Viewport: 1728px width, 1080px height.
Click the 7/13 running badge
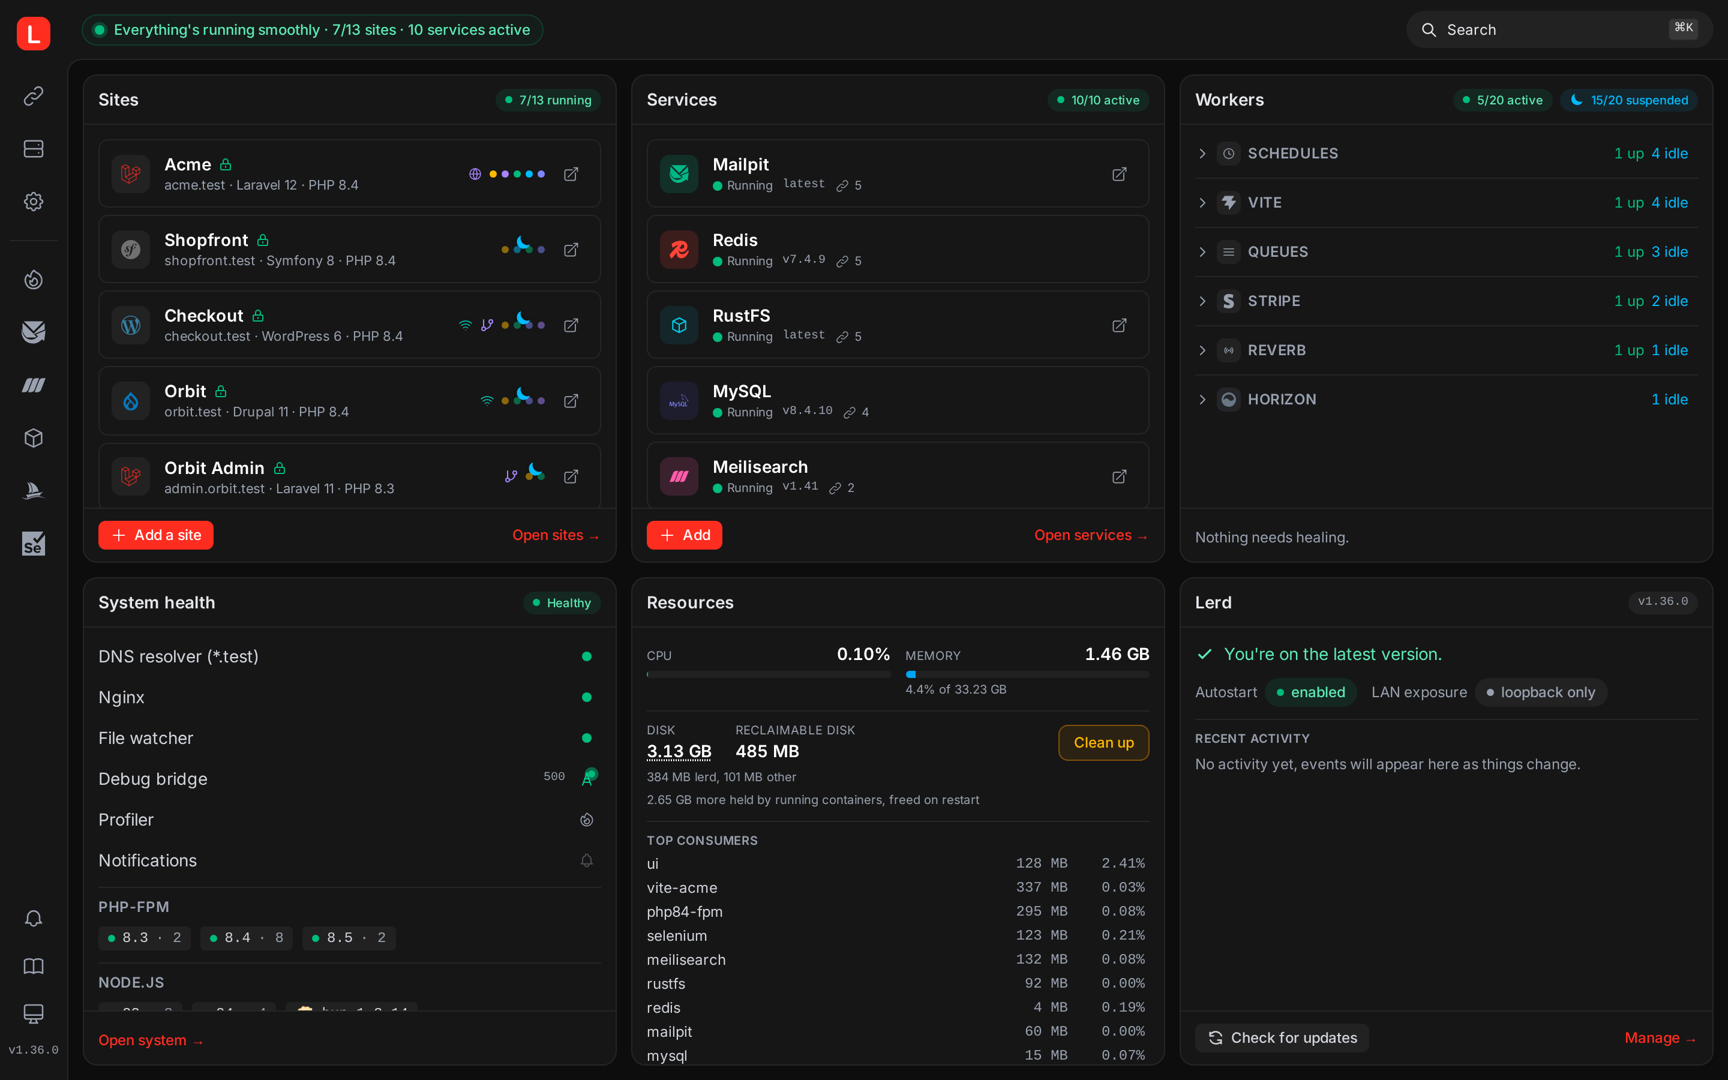click(x=548, y=100)
